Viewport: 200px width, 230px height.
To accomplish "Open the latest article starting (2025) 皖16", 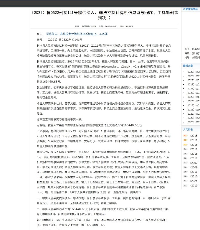I will pyautogui.click(x=193, y=110).
